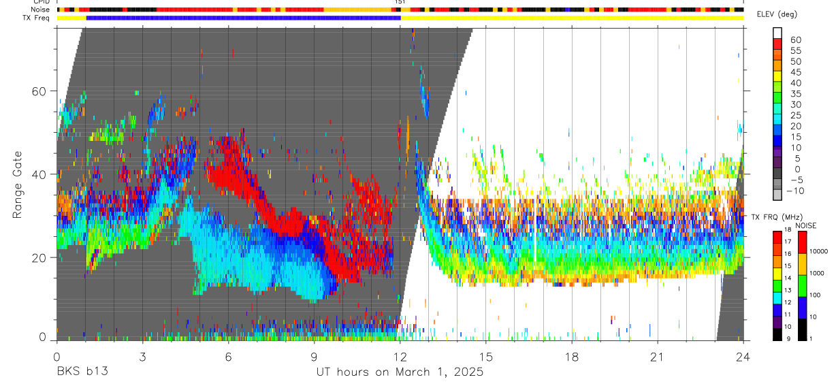Click the 'UT hours on March 1, 2025' title
This screenshot has width=836, height=386.
(x=400, y=372)
